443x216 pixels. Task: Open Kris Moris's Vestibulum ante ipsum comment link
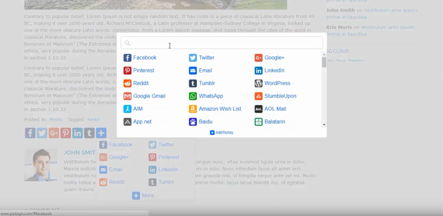370,31
